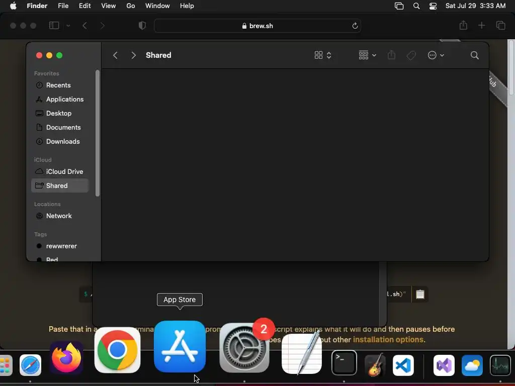This screenshot has width=515, height=386.
Task: Open the Help menu
Action: pyautogui.click(x=187, y=6)
